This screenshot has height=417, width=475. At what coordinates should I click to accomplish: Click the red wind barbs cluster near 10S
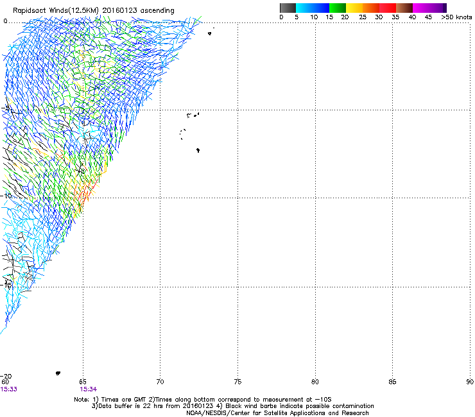(86, 192)
